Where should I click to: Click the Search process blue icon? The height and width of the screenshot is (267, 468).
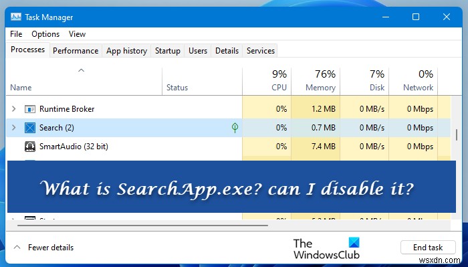click(30, 128)
